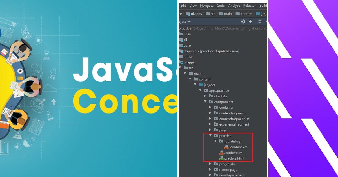The height and width of the screenshot is (177, 338).
Task: Click the content breadcrumb label
Action: [x=246, y=14]
